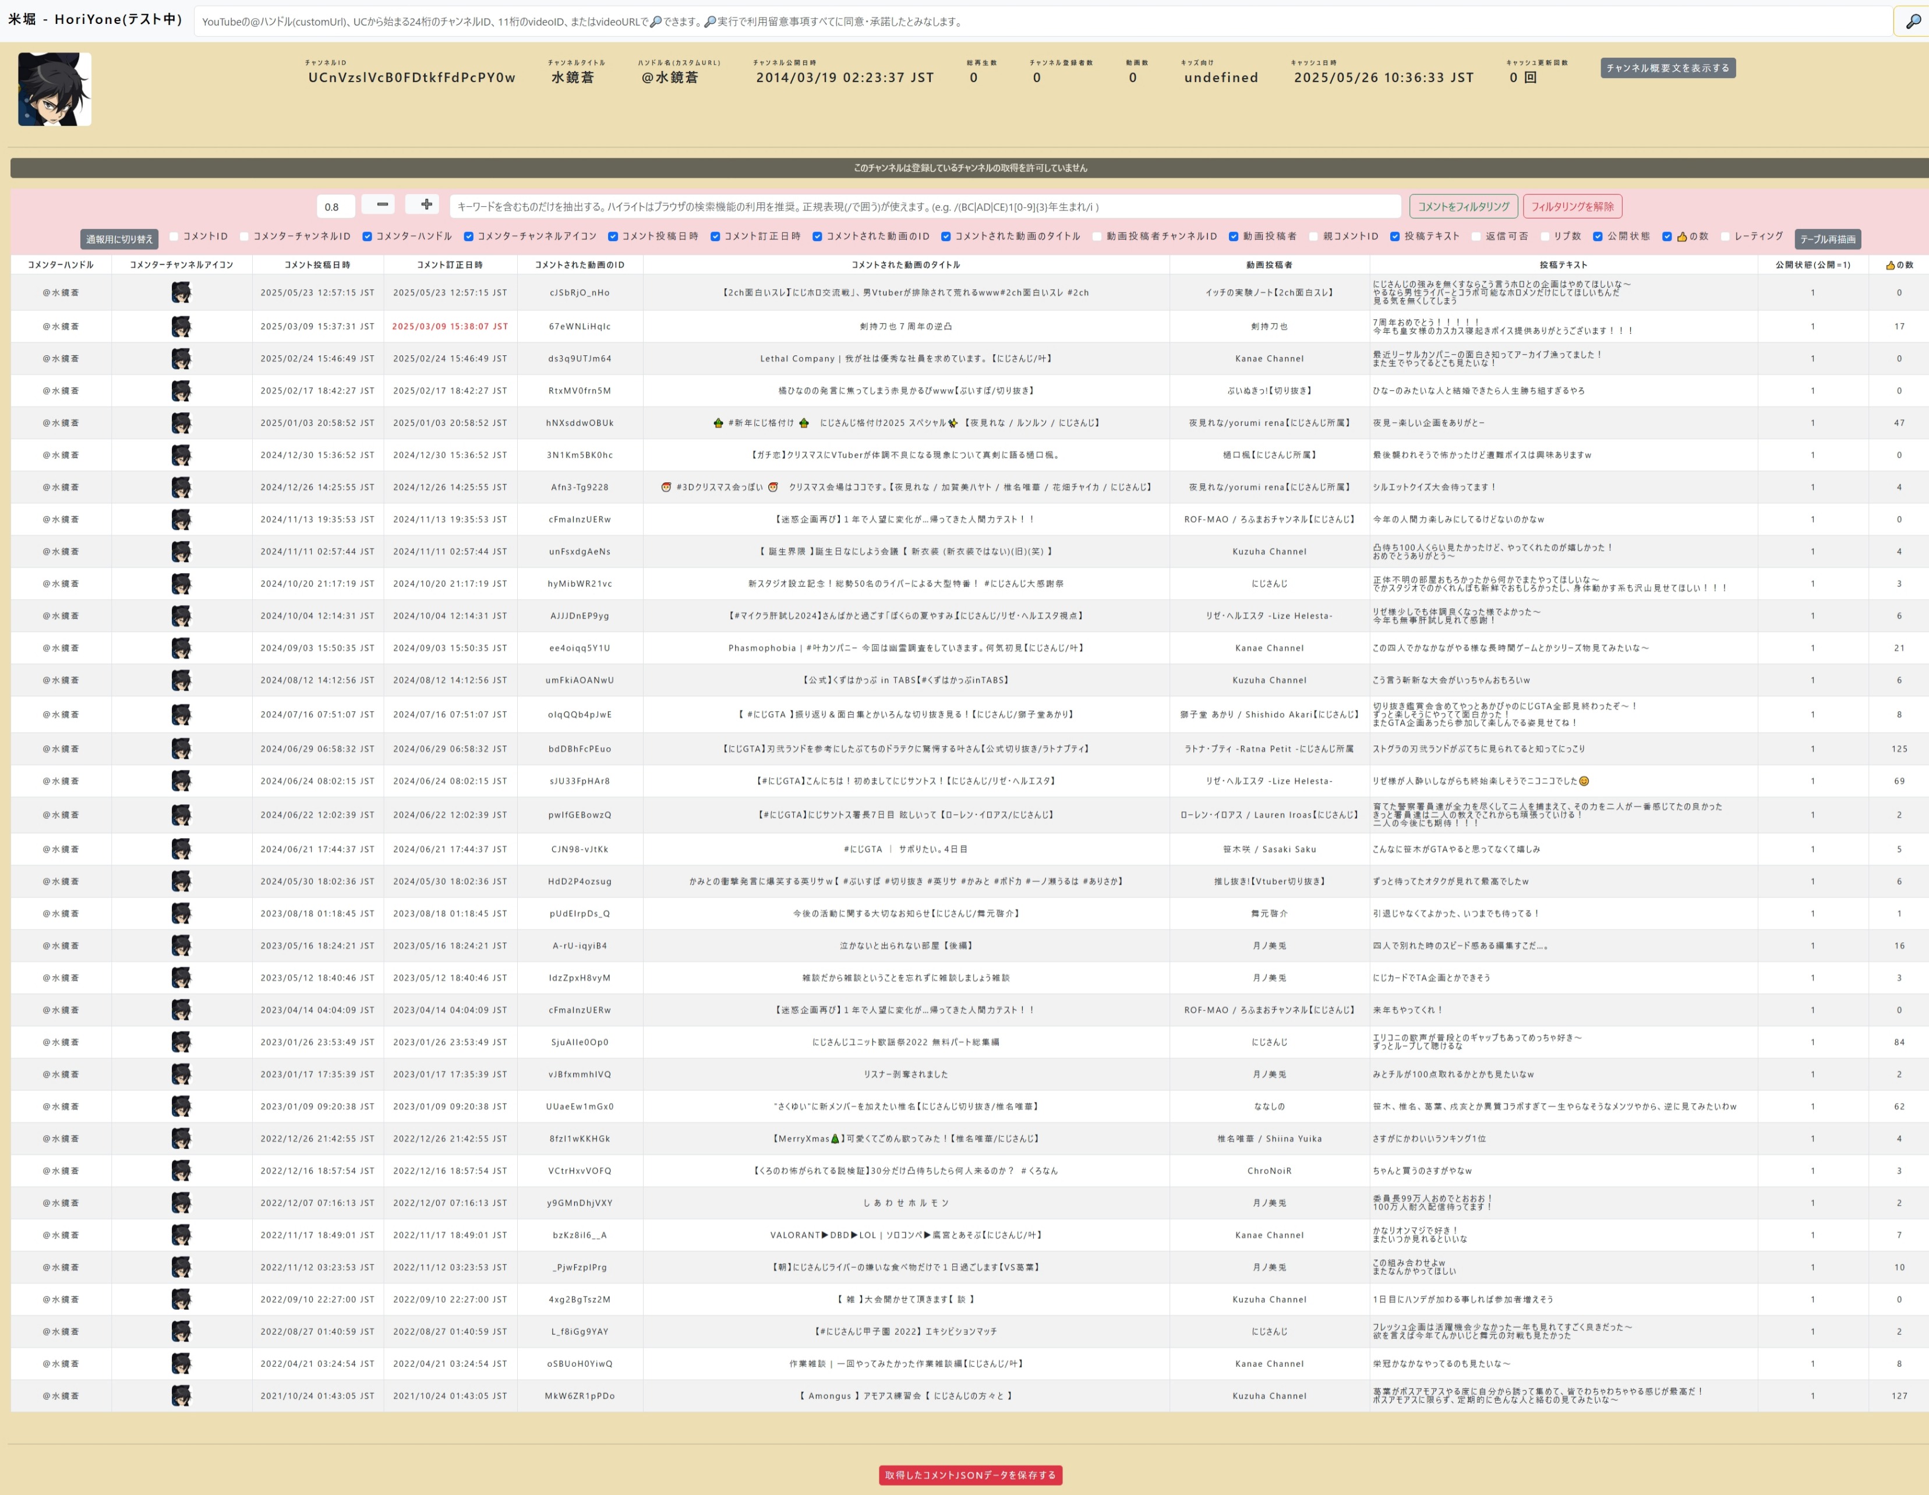
Task: Click commenter icon in the 2024/07/16 07:51:07 row
Action: [x=181, y=715]
